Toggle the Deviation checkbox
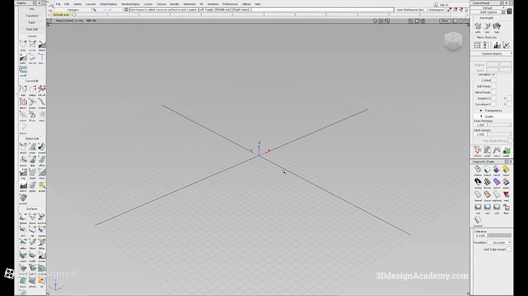This screenshot has width=528, height=296. tap(493, 74)
